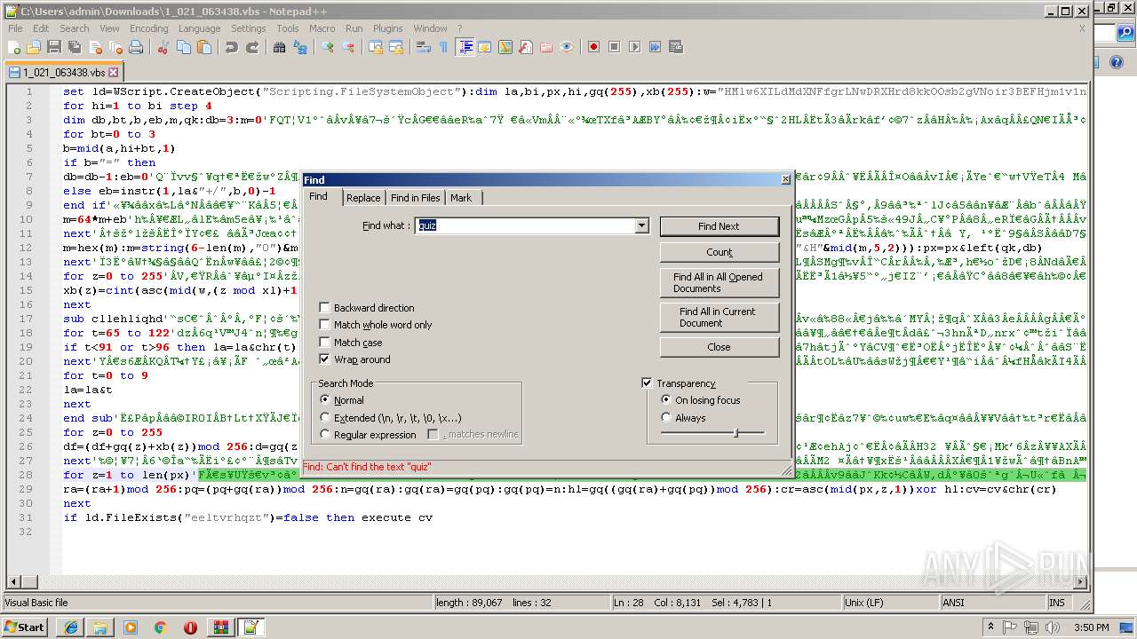The image size is (1137, 639).
Task: Toggle indent guide toolbar icon
Action: point(465,47)
